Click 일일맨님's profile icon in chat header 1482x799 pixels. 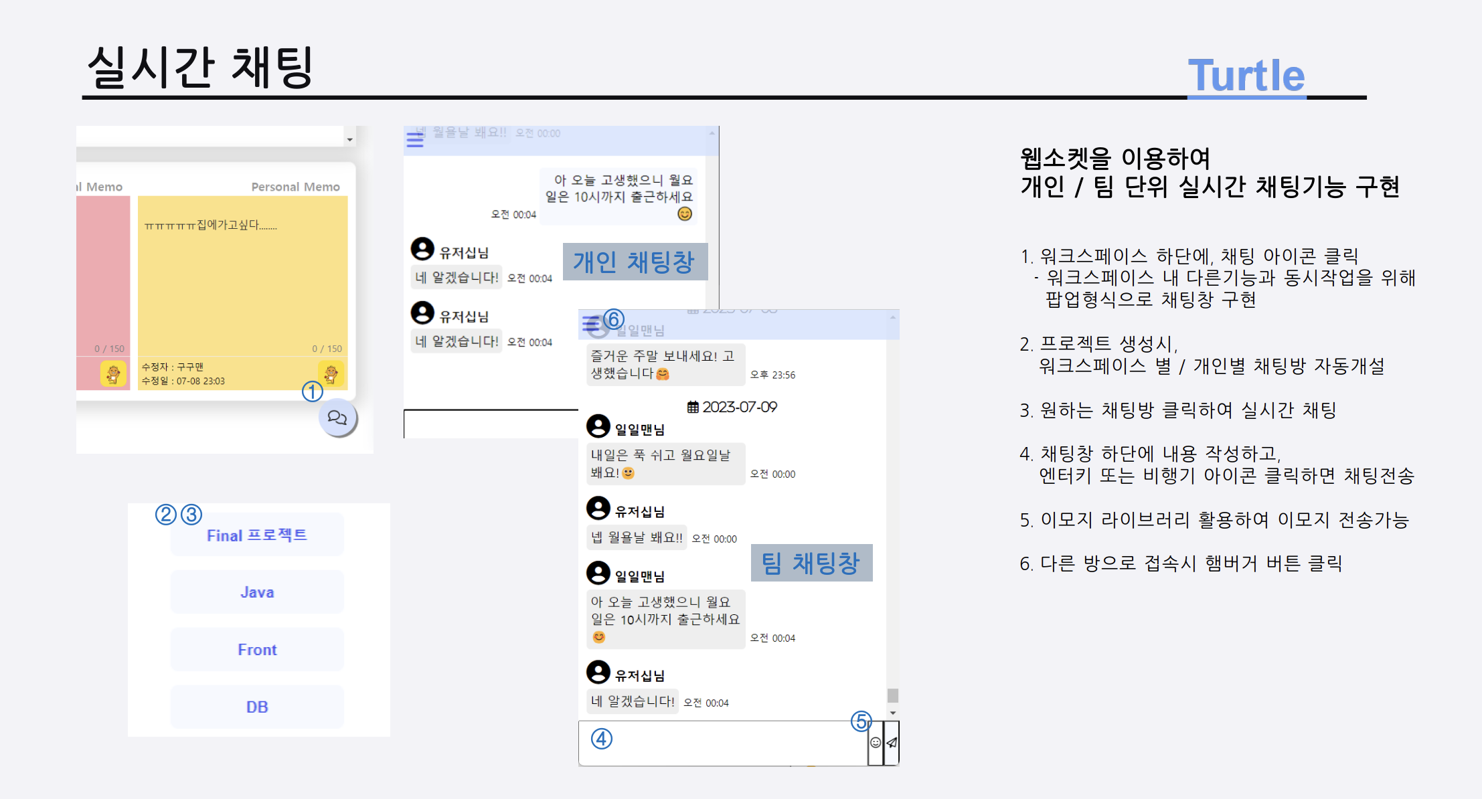click(598, 327)
